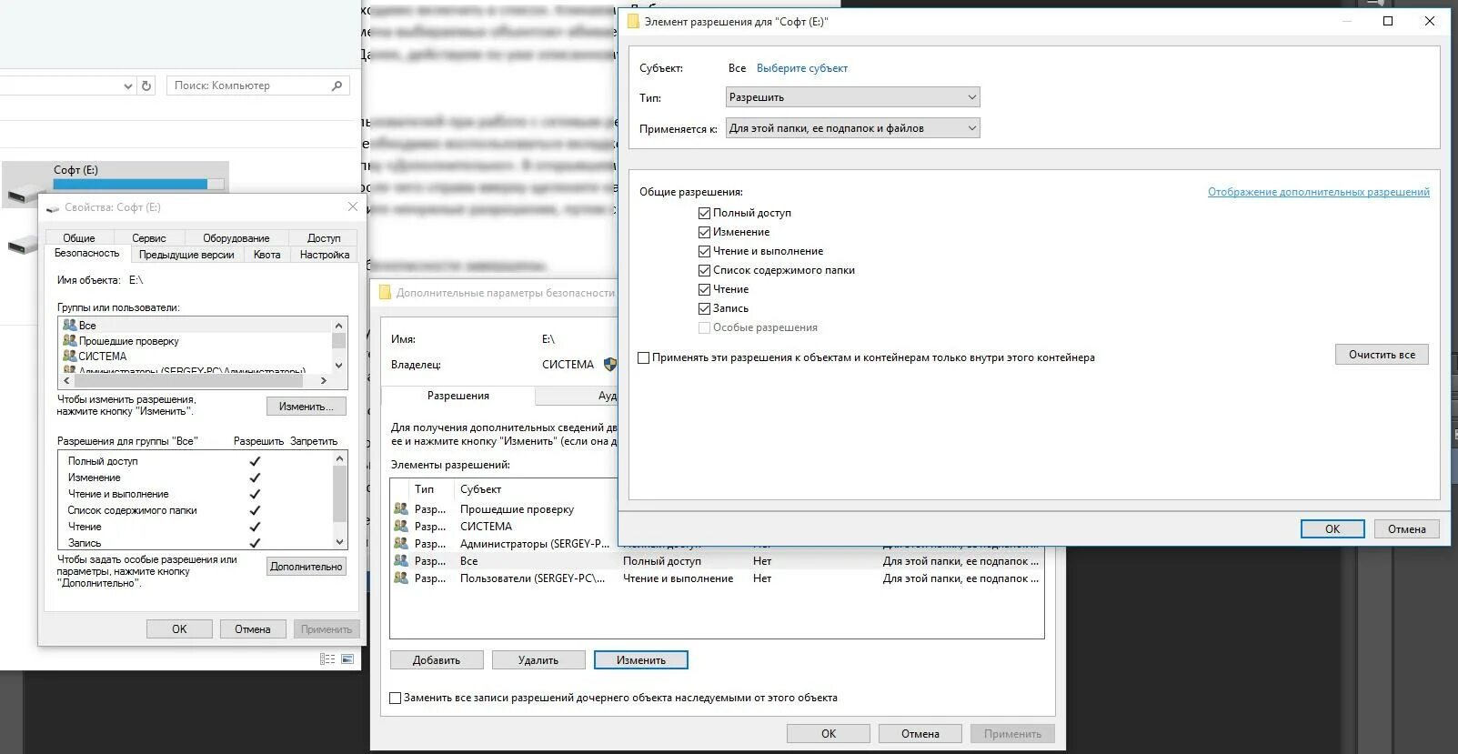Open the Тип dropdown showing Разрешить
The image size is (1458, 754).
(853, 96)
